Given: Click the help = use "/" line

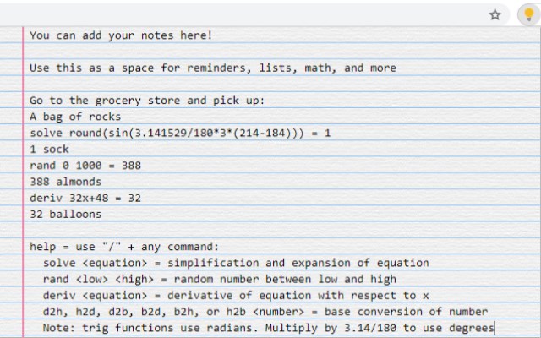Looking at the screenshot, I should click(124, 247).
